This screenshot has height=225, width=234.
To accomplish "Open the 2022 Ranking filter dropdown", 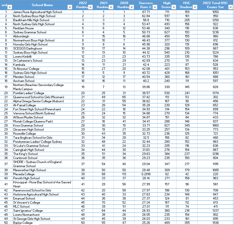I will coord(91,7).
